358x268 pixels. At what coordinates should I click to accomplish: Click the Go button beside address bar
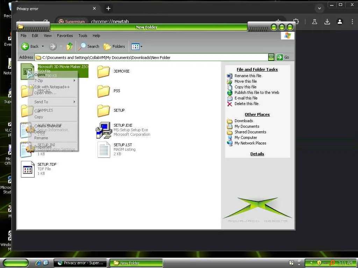point(282,57)
